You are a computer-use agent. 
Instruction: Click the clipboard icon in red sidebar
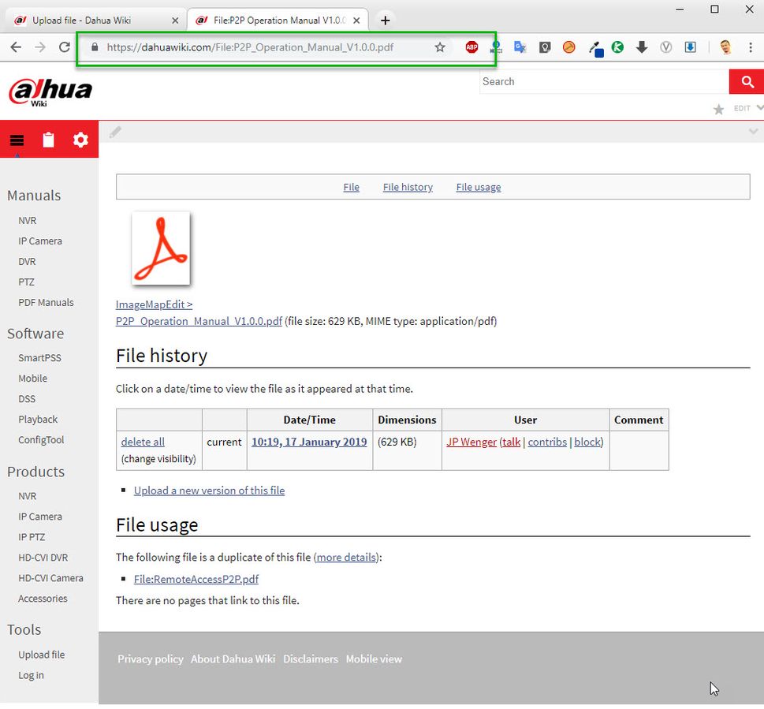(x=48, y=140)
